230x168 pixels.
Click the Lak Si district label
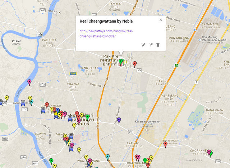click(x=161, y=82)
